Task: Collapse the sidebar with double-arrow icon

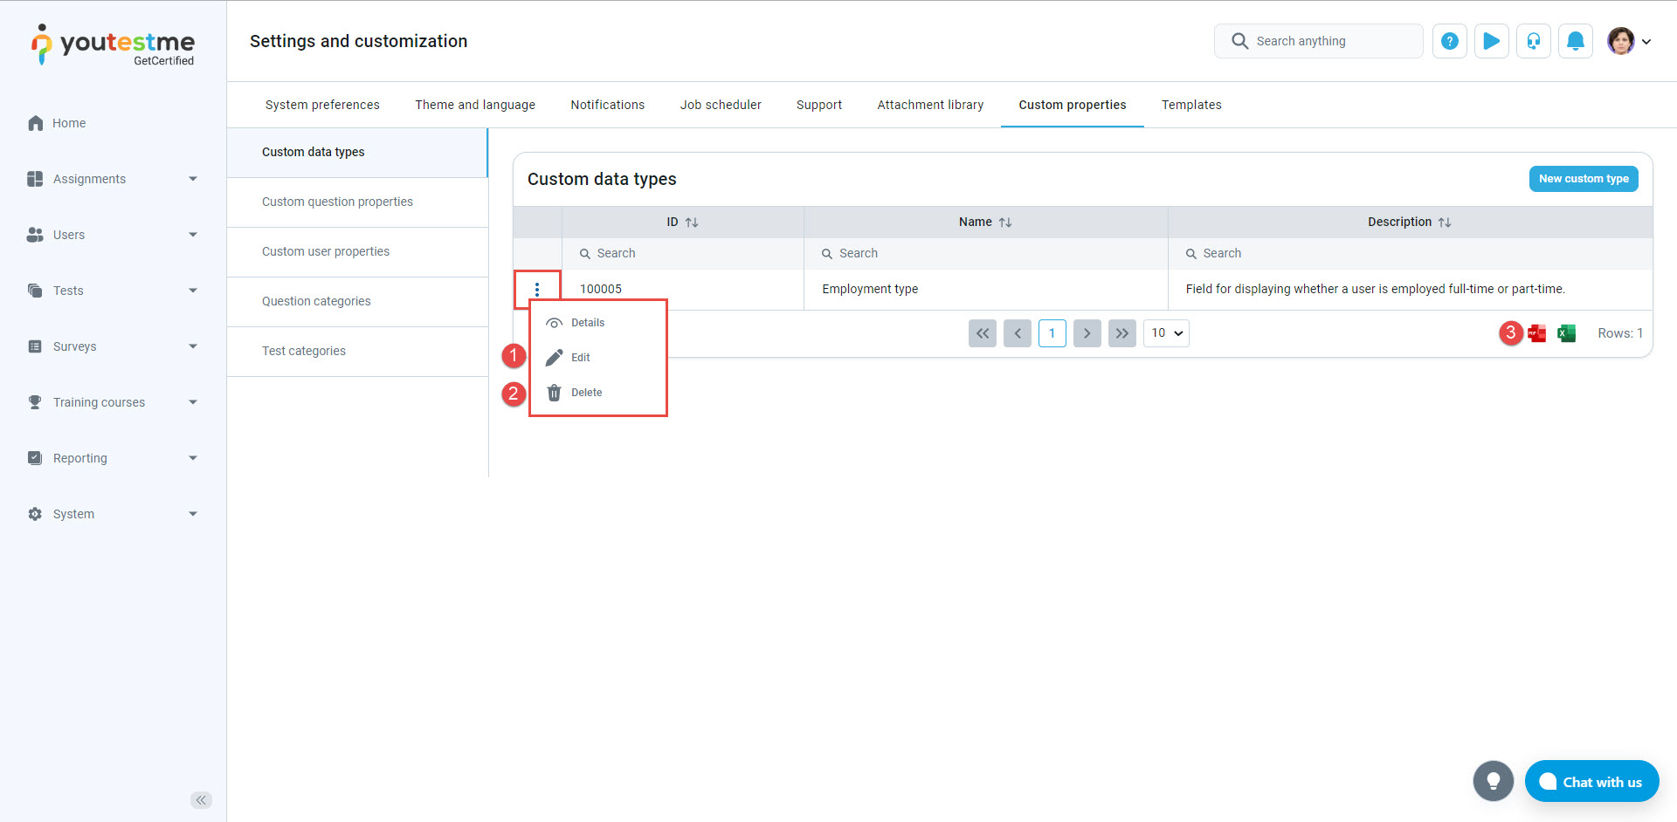Action: pyautogui.click(x=201, y=800)
